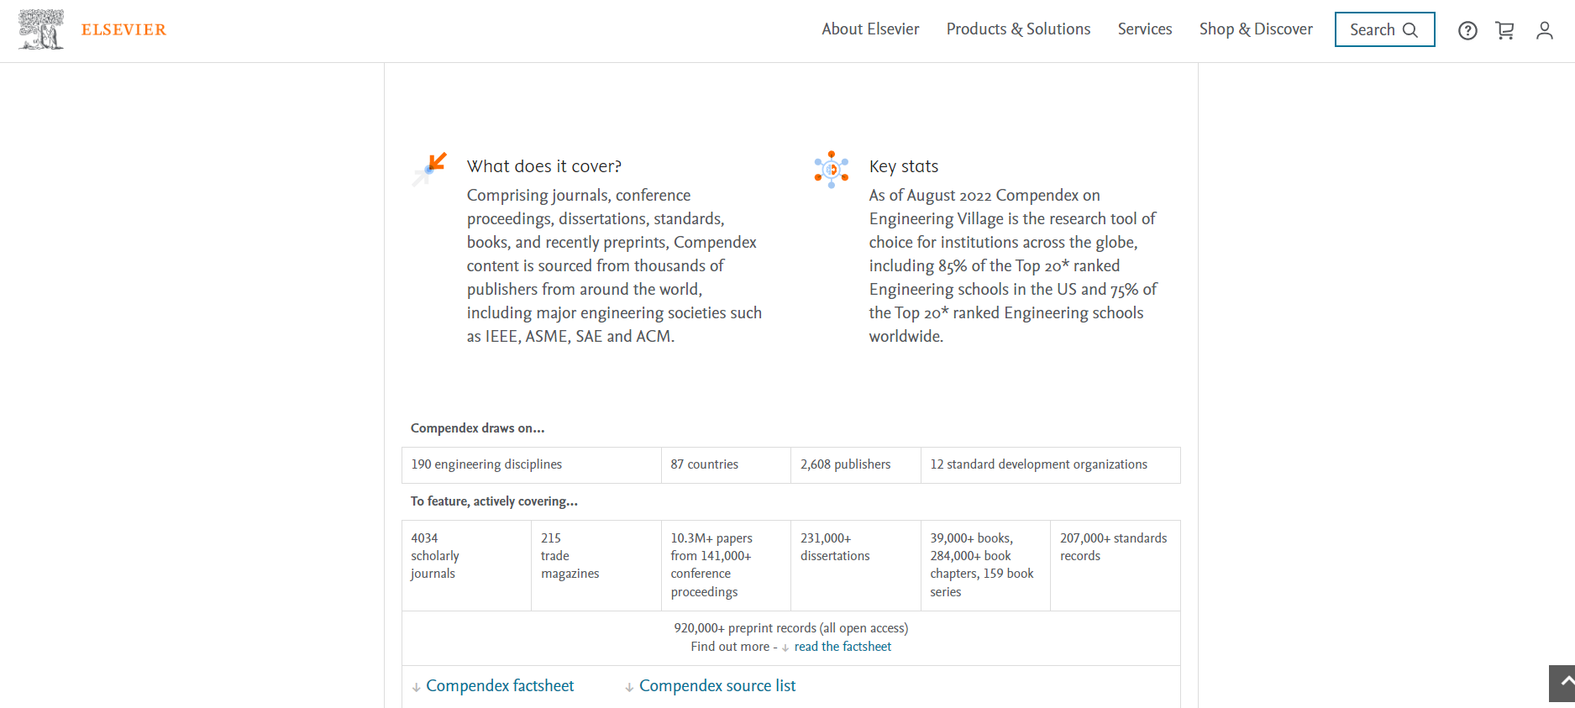This screenshot has width=1575, height=708.
Task: Open the 'read the factsheet' link
Action: [x=843, y=647]
